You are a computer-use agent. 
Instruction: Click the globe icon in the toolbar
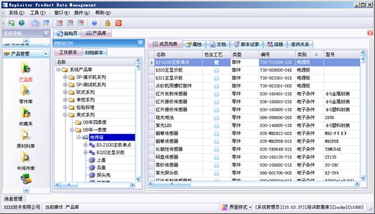[22, 23]
